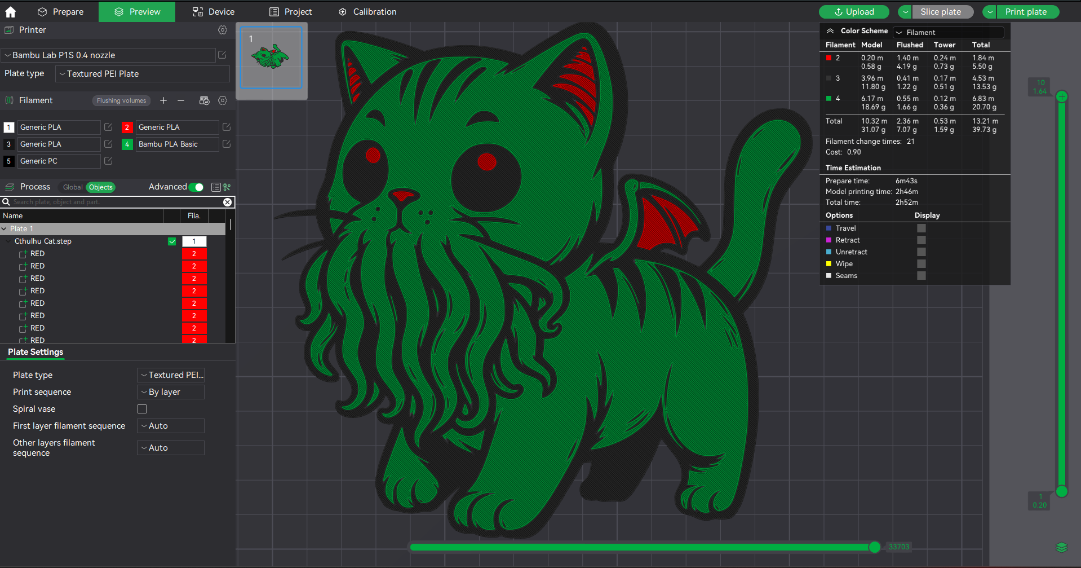Add a filament with the plus icon
Screen dimensions: 1081x568
click(163, 100)
